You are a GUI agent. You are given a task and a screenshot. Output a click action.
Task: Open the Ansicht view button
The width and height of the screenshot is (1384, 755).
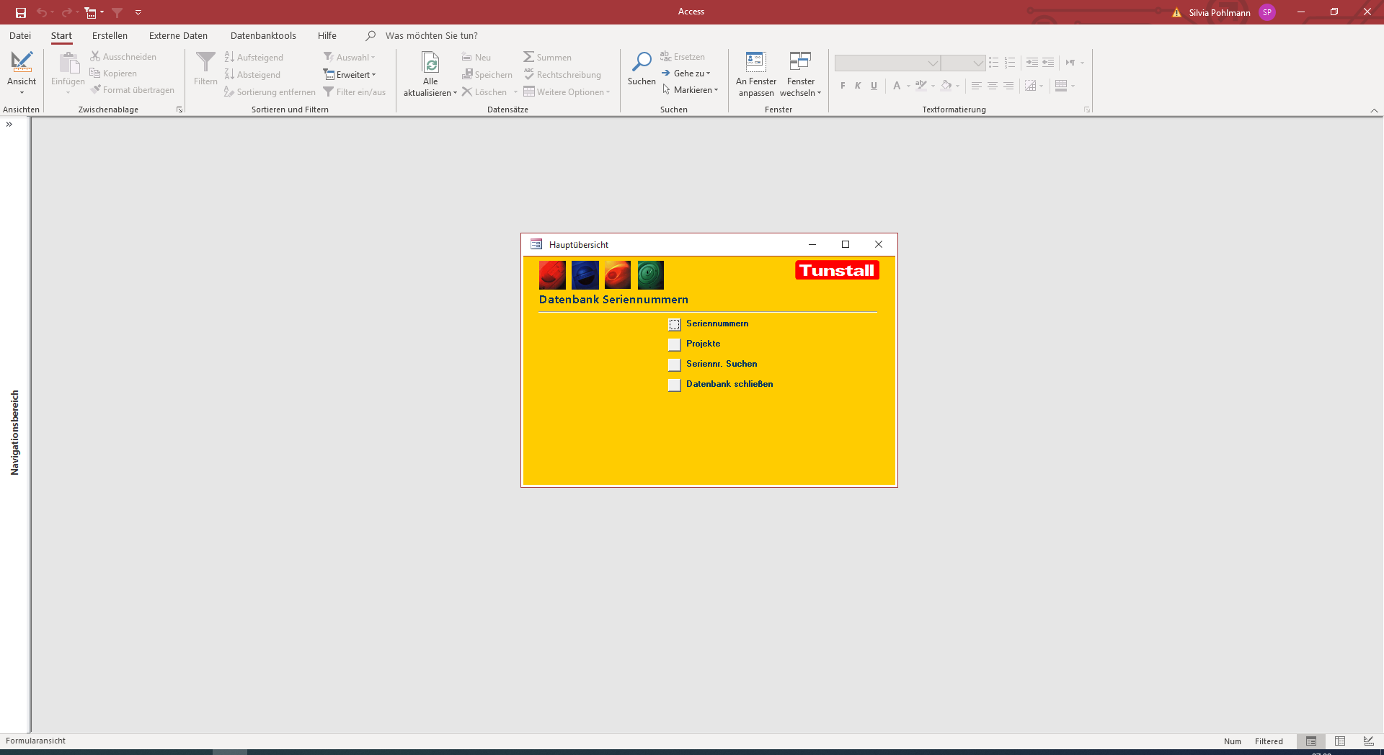click(x=22, y=73)
